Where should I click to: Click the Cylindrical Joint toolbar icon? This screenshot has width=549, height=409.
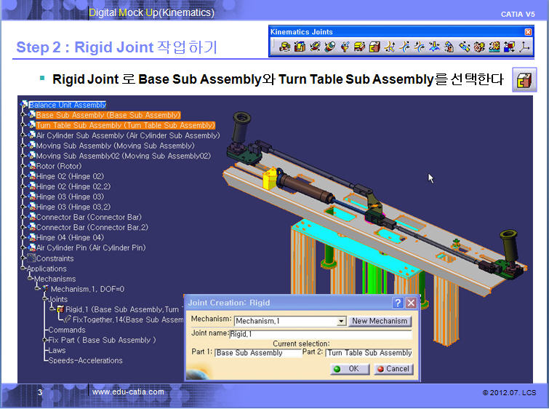[x=315, y=47]
